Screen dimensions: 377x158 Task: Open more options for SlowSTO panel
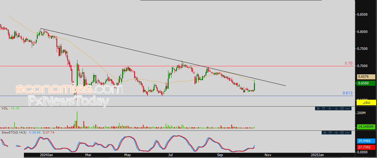(348, 133)
